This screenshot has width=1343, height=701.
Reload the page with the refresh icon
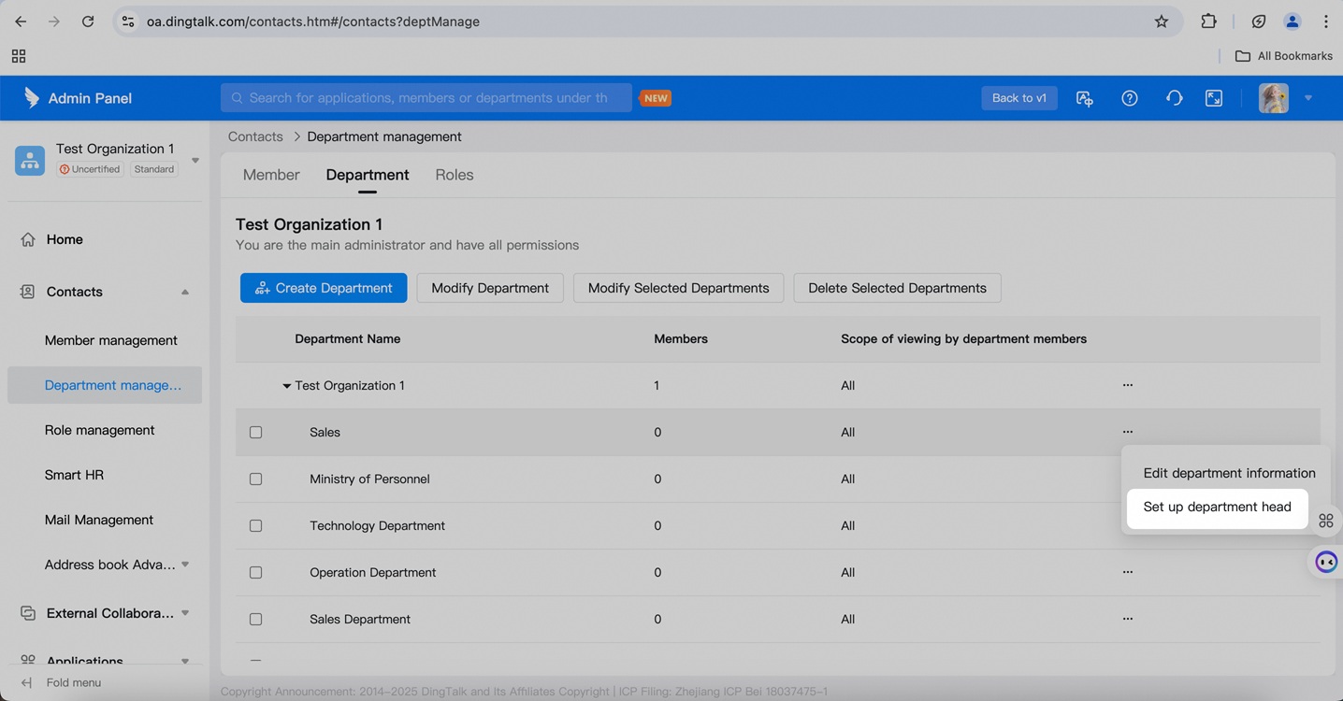[x=88, y=21]
